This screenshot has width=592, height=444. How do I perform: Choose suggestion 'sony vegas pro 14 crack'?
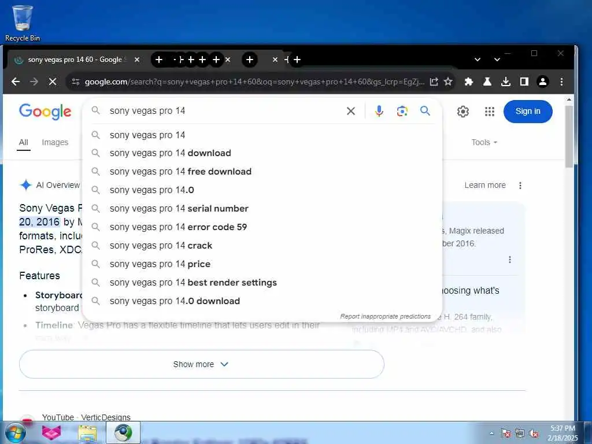click(x=262, y=245)
